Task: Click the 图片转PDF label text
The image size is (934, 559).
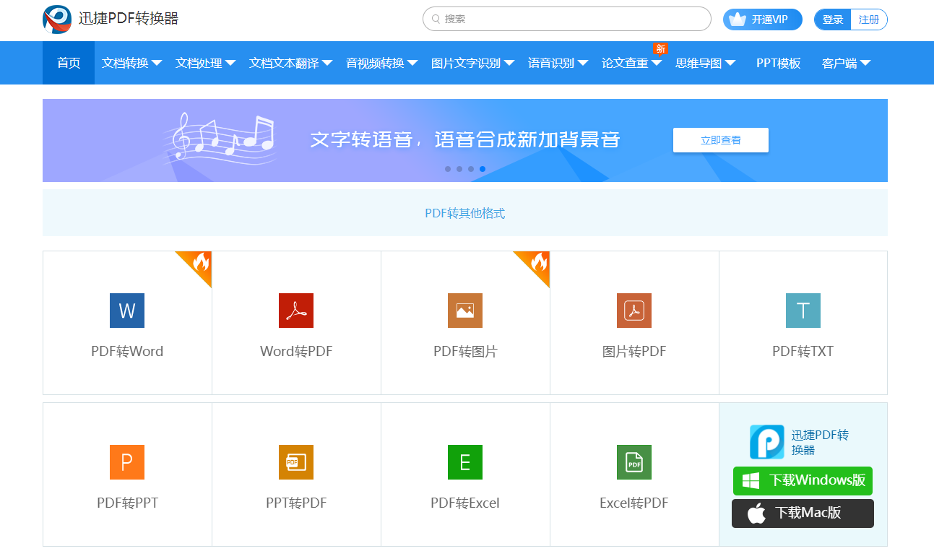Action: [x=634, y=352]
